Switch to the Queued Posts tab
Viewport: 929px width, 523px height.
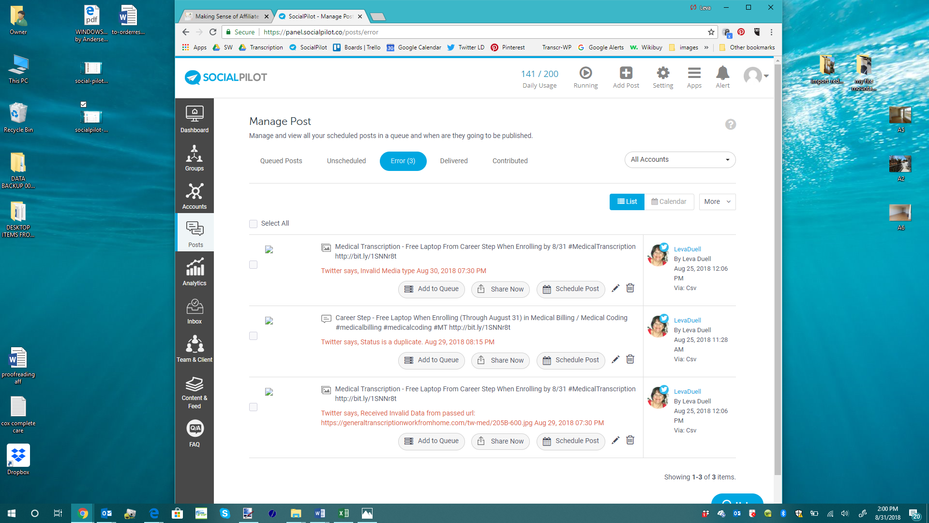[281, 161]
